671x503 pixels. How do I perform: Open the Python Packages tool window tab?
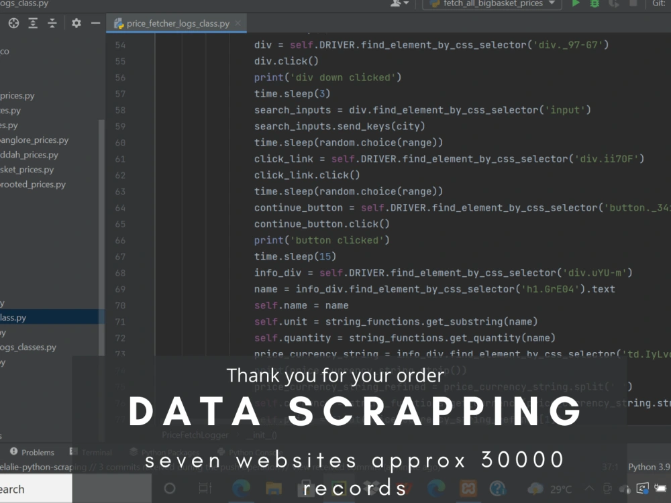click(x=164, y=452)
